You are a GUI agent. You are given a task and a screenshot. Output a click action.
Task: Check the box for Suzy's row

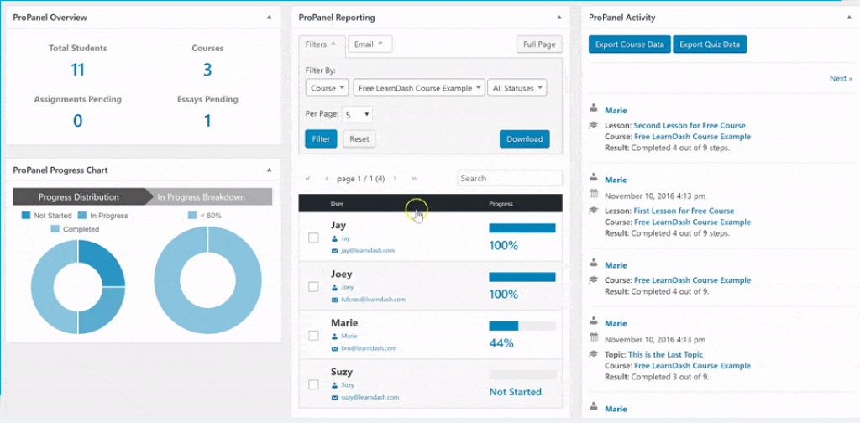[313, 384]
